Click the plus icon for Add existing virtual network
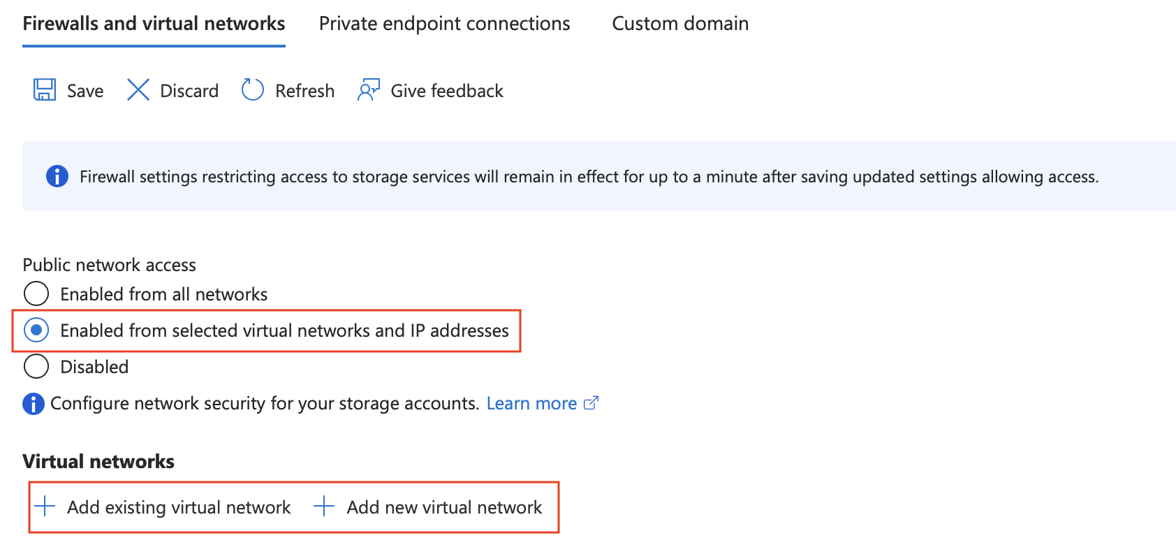Screen dimensions: 1176x545 pos(45,507)
